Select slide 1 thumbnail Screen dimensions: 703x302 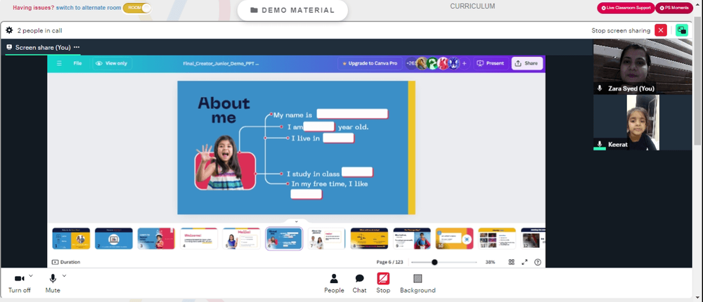pos(71,238)
